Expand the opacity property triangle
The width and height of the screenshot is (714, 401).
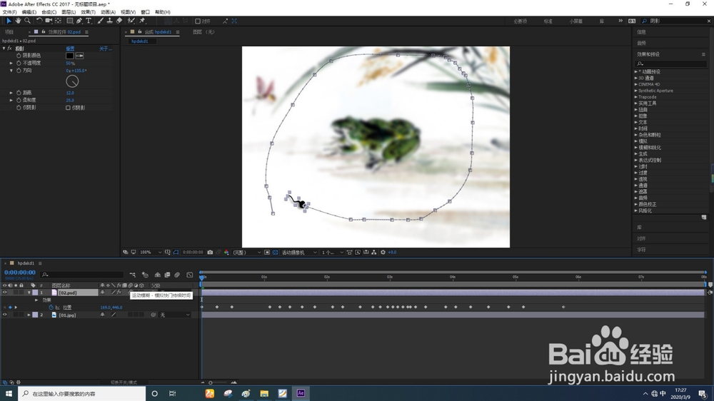click(x=11, y=64)
